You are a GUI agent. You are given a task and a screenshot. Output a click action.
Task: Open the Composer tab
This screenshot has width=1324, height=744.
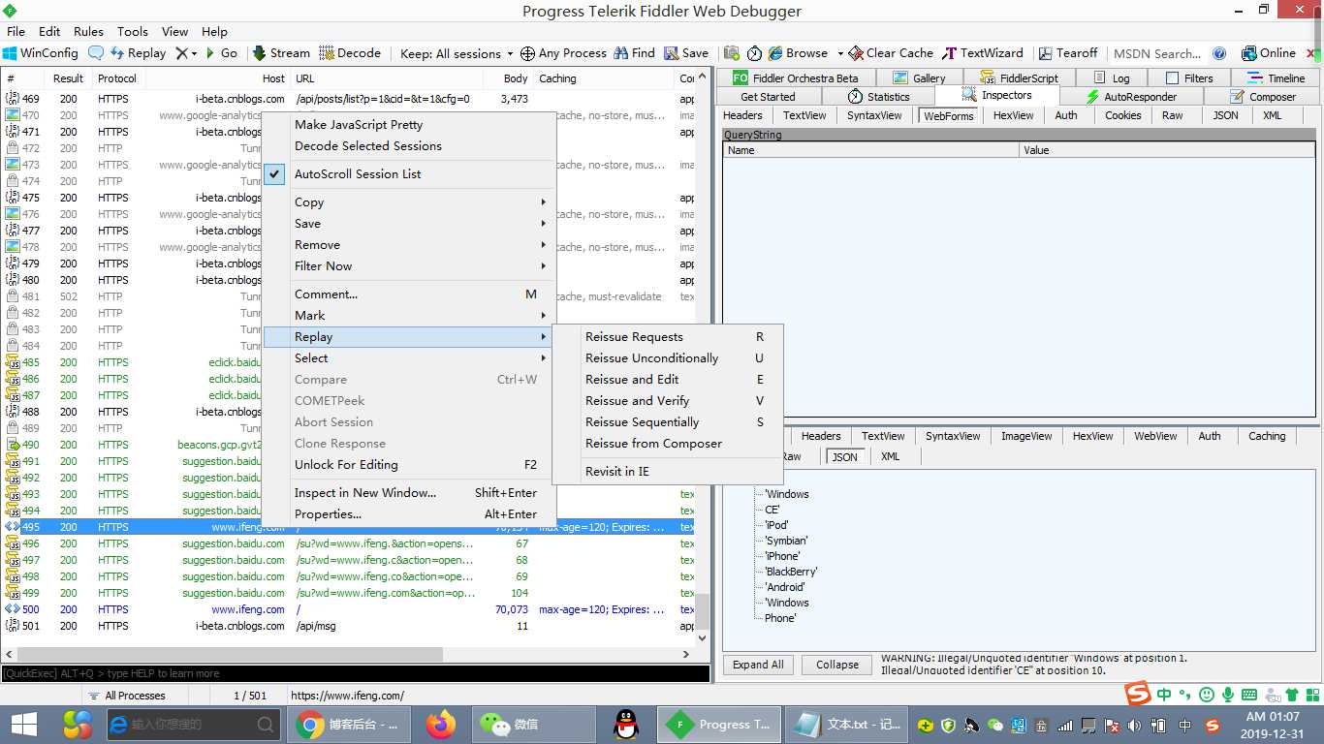pos(1262,97)
